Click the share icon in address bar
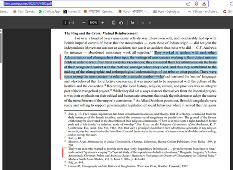This screenshot has height=170, width=233. 188,4
